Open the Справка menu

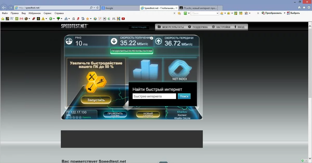coord(59,13)
